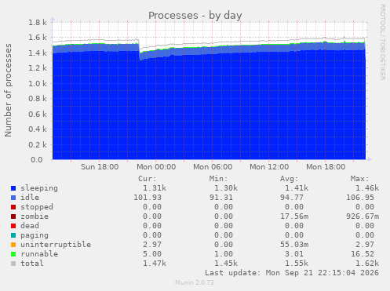The width and height of the screenshot is (390, 291).
Task: Click the 'Max:' column header
Action: (359, 179)
